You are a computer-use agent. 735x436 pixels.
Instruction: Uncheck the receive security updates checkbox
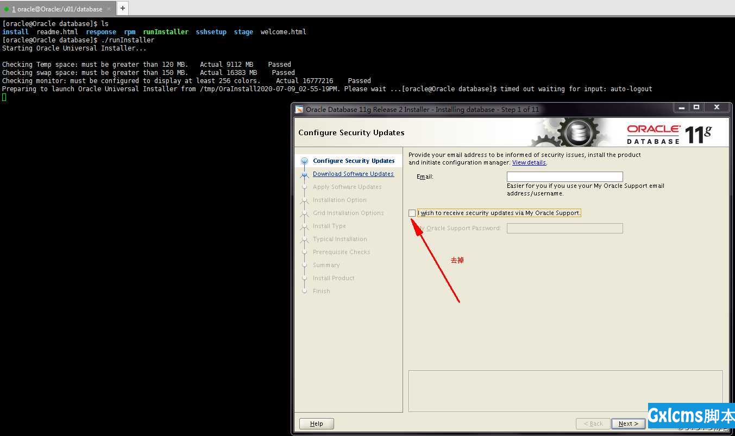[x=412, y=213]
